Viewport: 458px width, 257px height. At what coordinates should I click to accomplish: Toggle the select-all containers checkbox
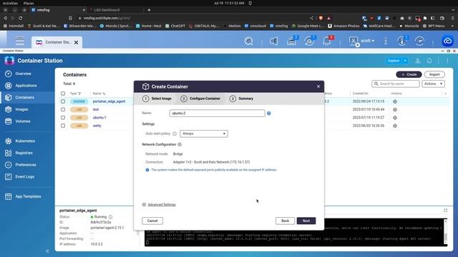pyautogui.click(x=63, y=94)
